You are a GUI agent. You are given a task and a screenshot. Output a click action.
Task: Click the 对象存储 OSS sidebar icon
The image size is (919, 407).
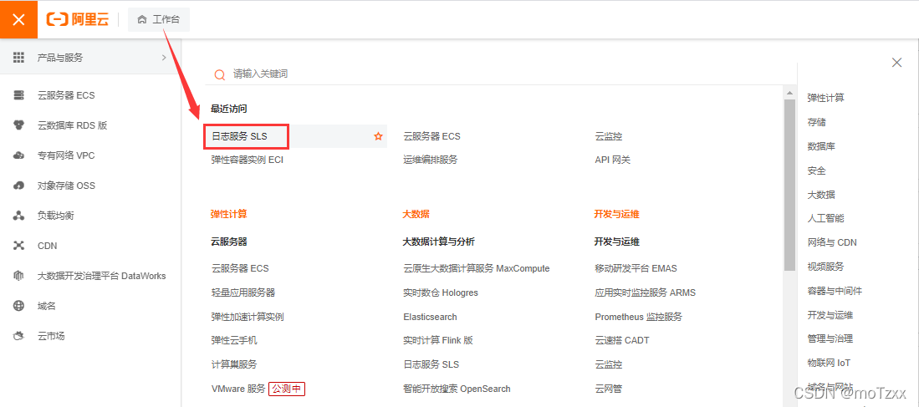point(18,186)
